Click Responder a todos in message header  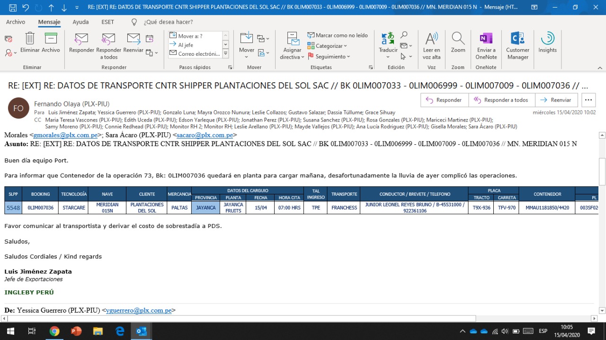point(501,100)
